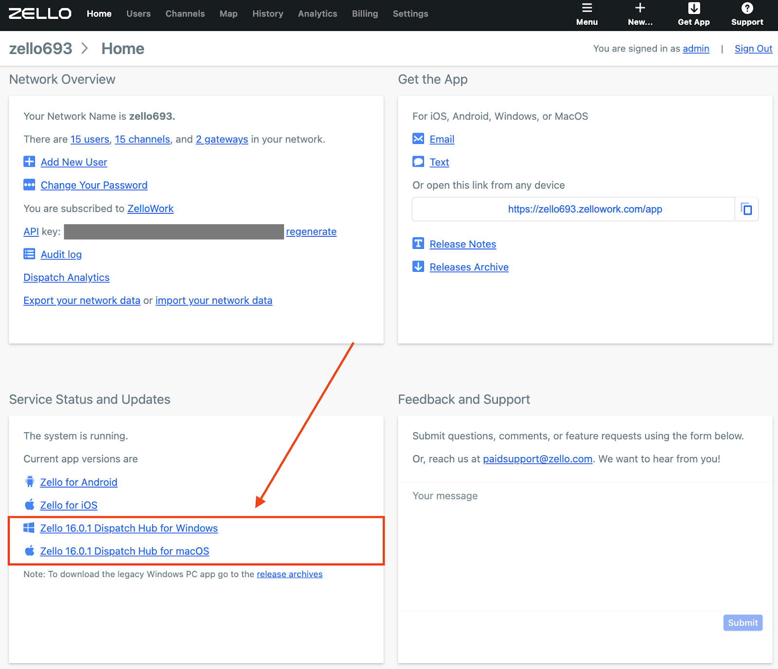Click the Add New User plus icon

tap(29, 162)
